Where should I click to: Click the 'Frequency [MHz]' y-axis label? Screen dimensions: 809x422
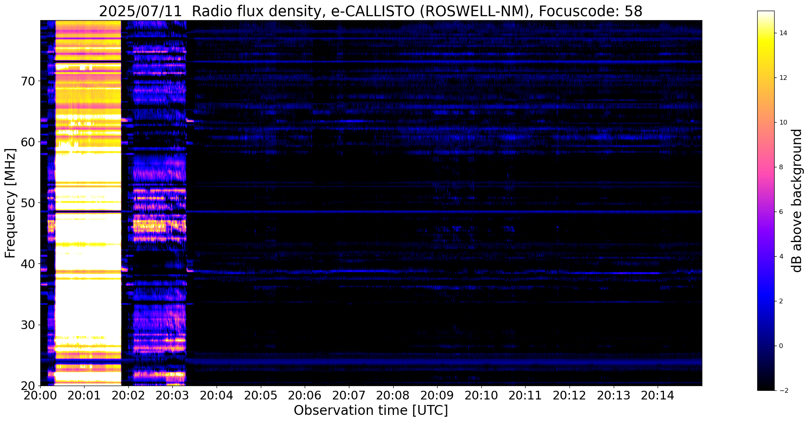[10, 203]
